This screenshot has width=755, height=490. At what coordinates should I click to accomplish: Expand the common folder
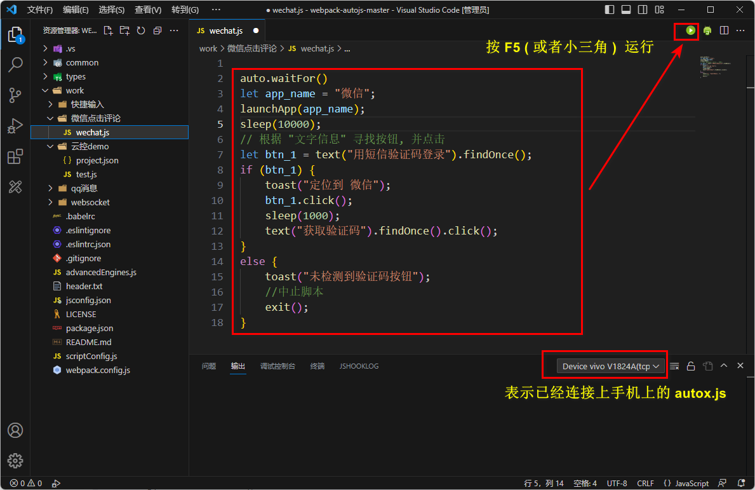click(x=110, y=63)
